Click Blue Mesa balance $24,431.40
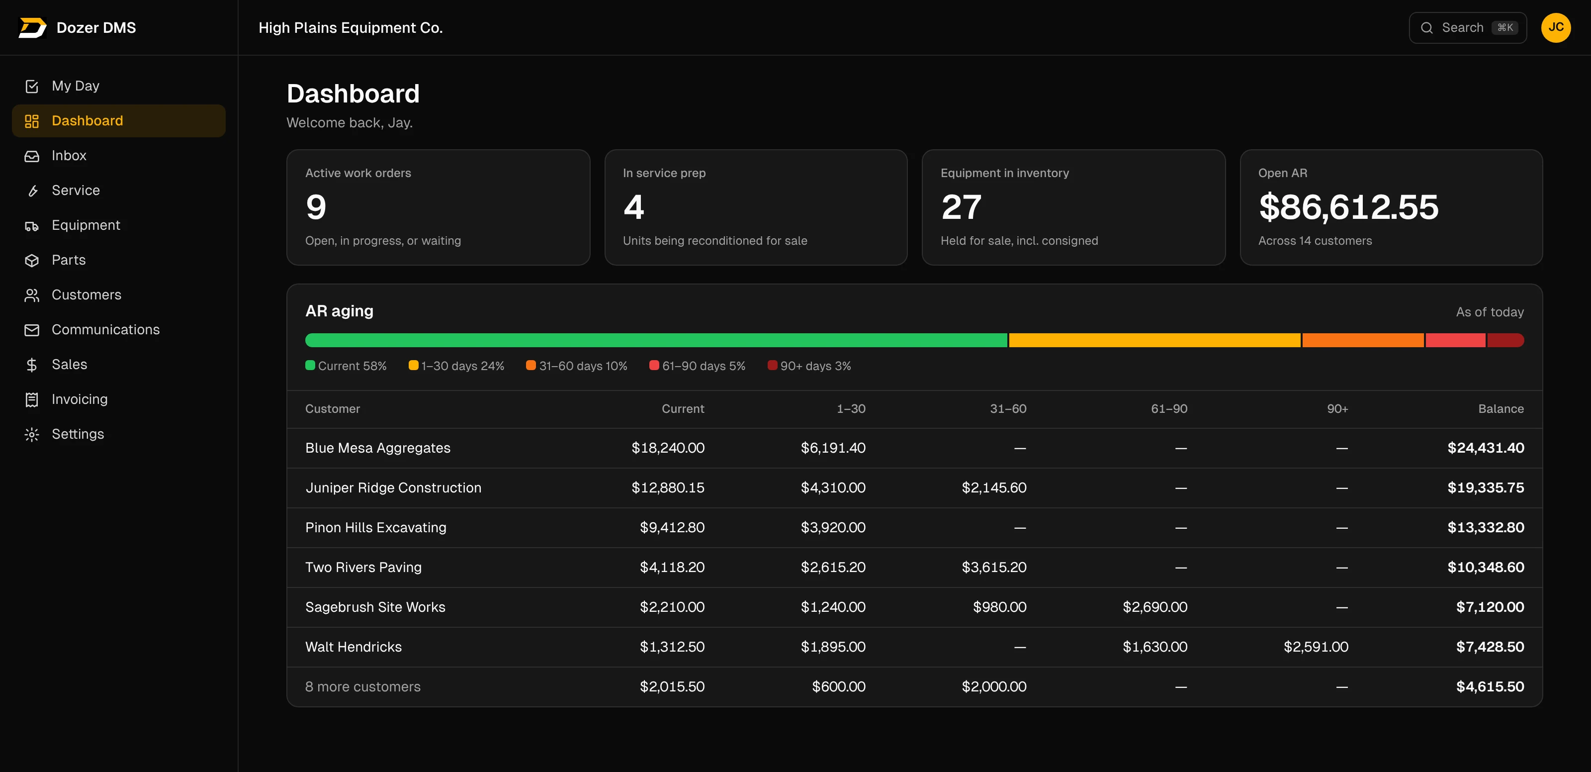Viewport: 1591px width, 772px height. [1486, 448]
